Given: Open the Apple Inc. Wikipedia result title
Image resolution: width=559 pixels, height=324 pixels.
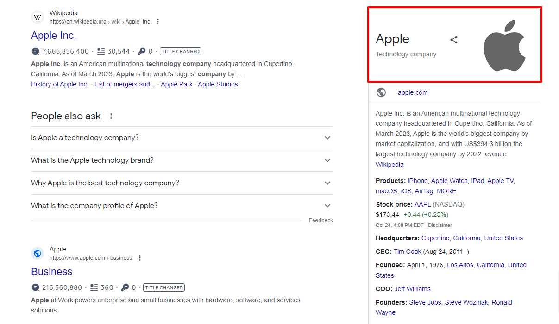Looking at the screenshot, I should click(x=53, y=36).
